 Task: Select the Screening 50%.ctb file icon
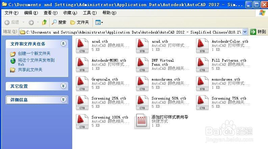[x=142, y=103]
